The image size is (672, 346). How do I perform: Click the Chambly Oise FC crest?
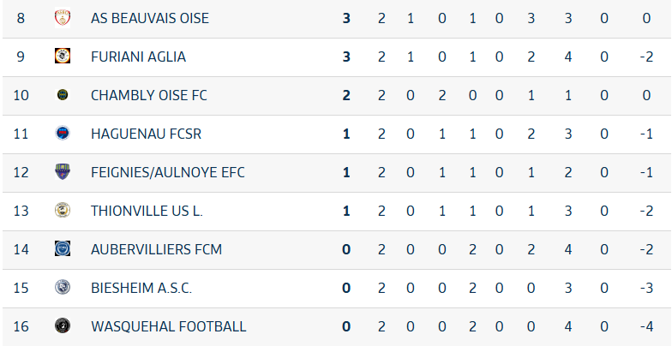63,95
